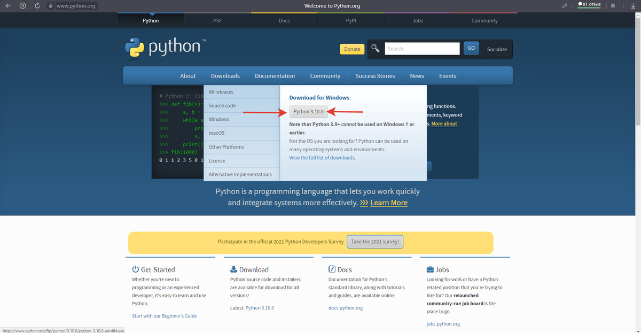The width and height of the screenshot is (641, 333).
Task: Click the www.python.org address bar
Action: (76, 6)
